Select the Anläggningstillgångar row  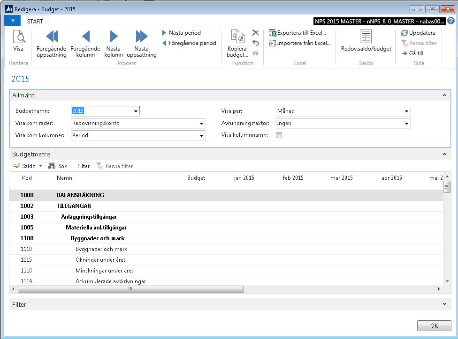pos(226,217)
